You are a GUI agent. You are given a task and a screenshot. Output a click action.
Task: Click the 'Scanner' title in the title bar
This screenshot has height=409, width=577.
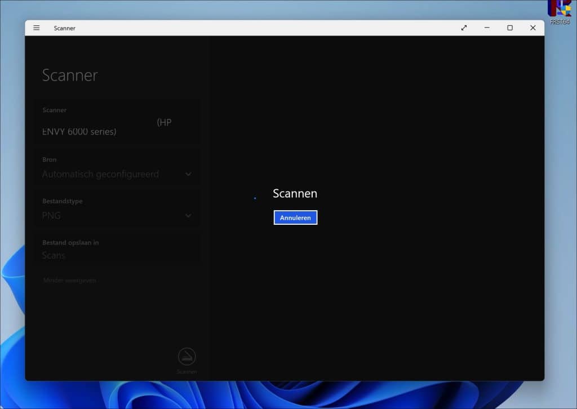[x=65, y=28]
